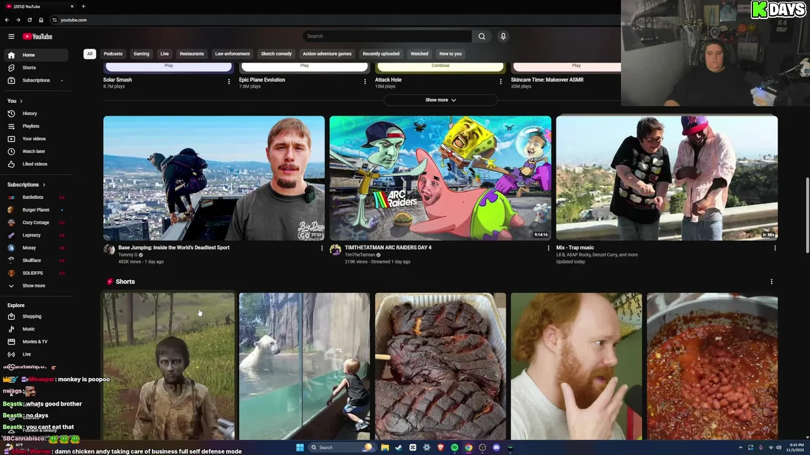810x455 pixels.
Task: Open Movies & TV under Explore
Action: point(35,342)
